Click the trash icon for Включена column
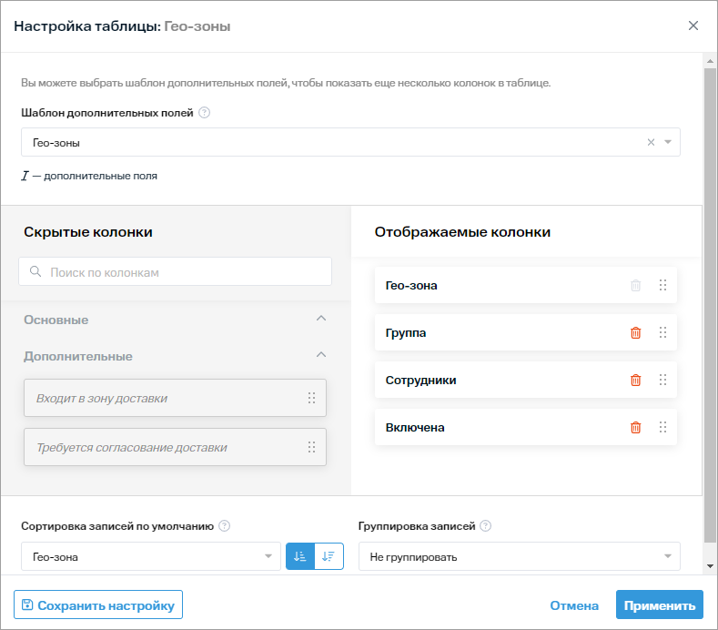718x630 pixels. click(x=635, y=428)
